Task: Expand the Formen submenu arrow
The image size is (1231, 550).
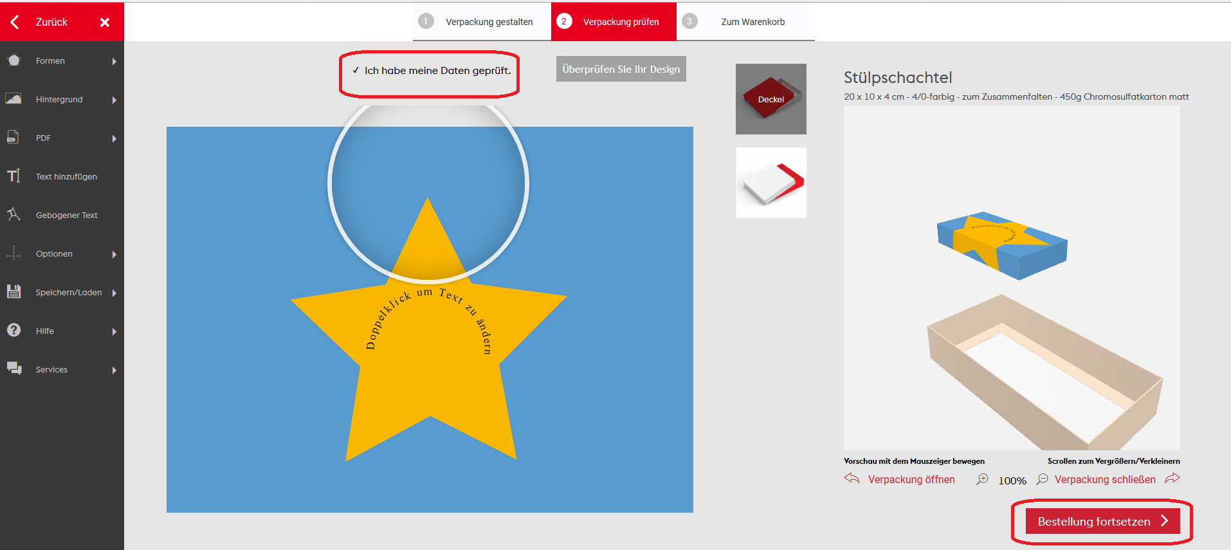Action: [x=114, y=62]
